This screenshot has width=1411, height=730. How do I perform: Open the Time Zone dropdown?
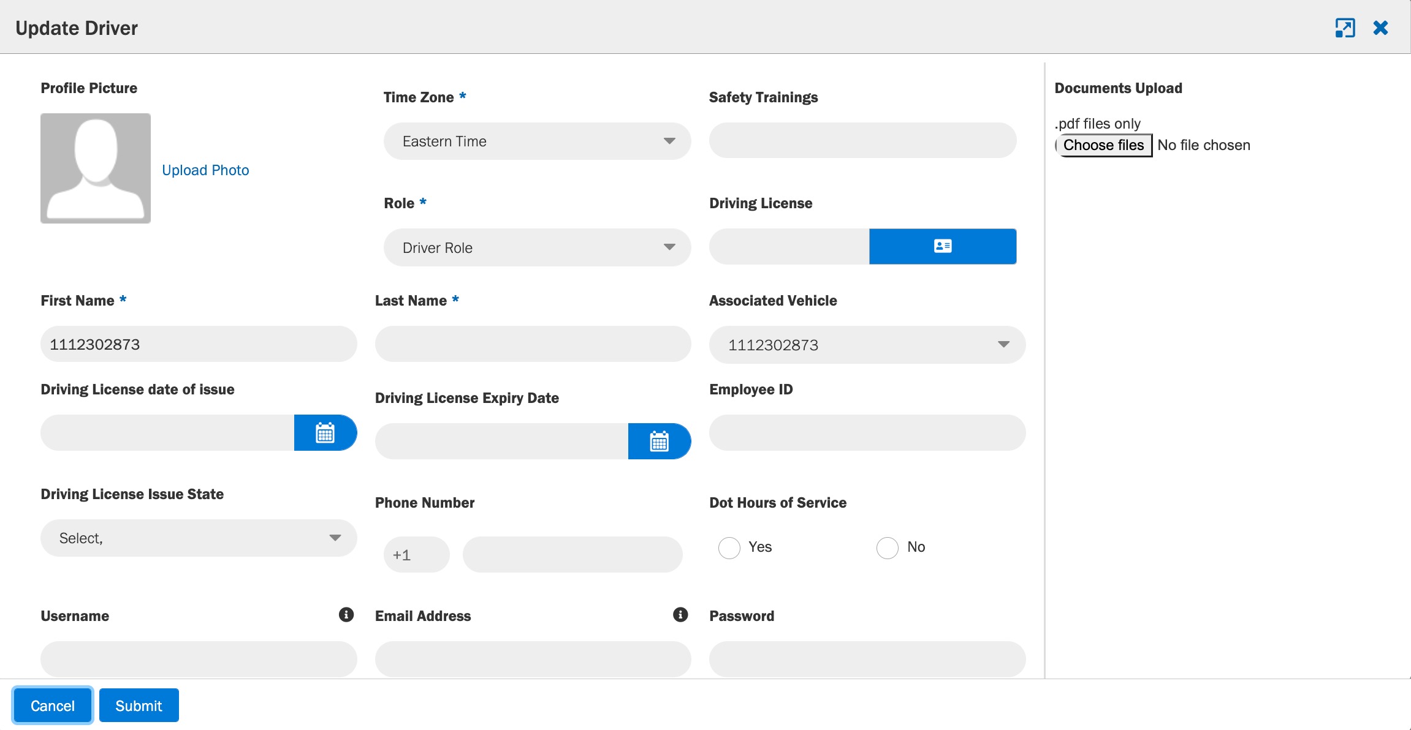[538, 141]
